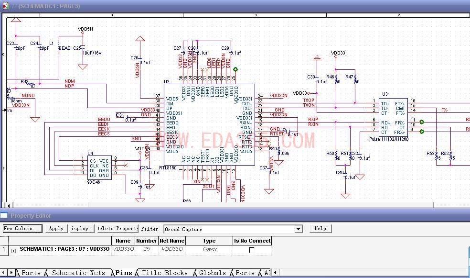Select the Pulse H1102 transformer U3
This screenshot has width=470, height=278.
393,117
